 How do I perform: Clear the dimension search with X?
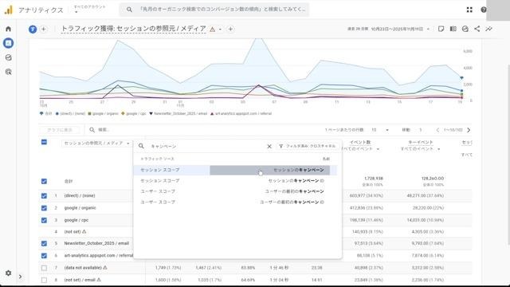(x=269, y=147)
